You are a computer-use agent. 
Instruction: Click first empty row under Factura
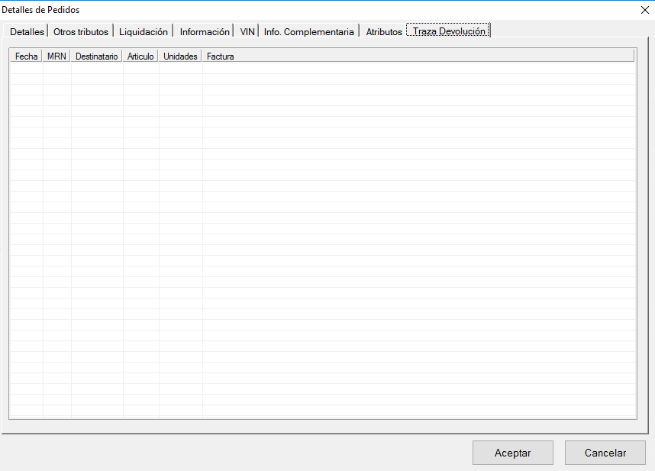coord(417,68)
